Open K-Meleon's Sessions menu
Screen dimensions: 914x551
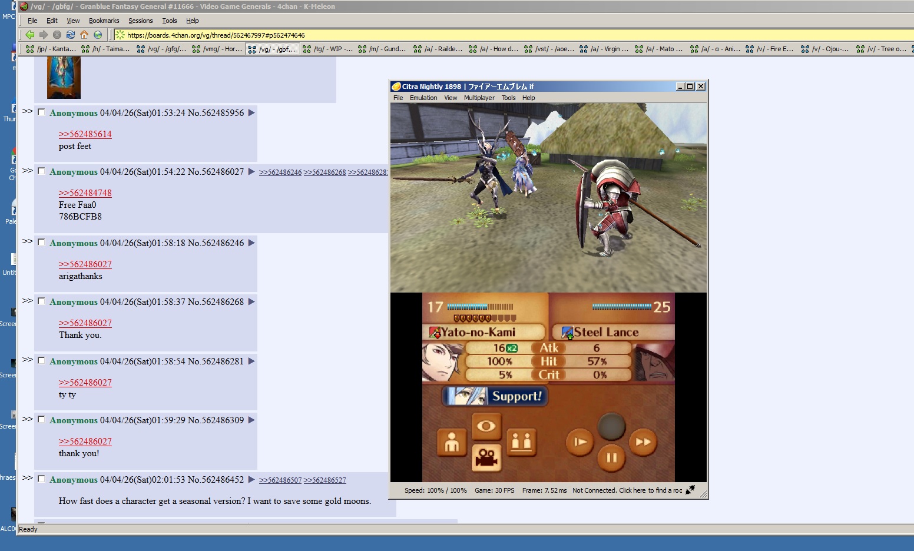click(x=141, y=21)
